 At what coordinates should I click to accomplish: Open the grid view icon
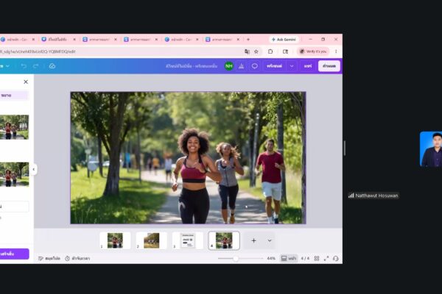tap(317, 258)
